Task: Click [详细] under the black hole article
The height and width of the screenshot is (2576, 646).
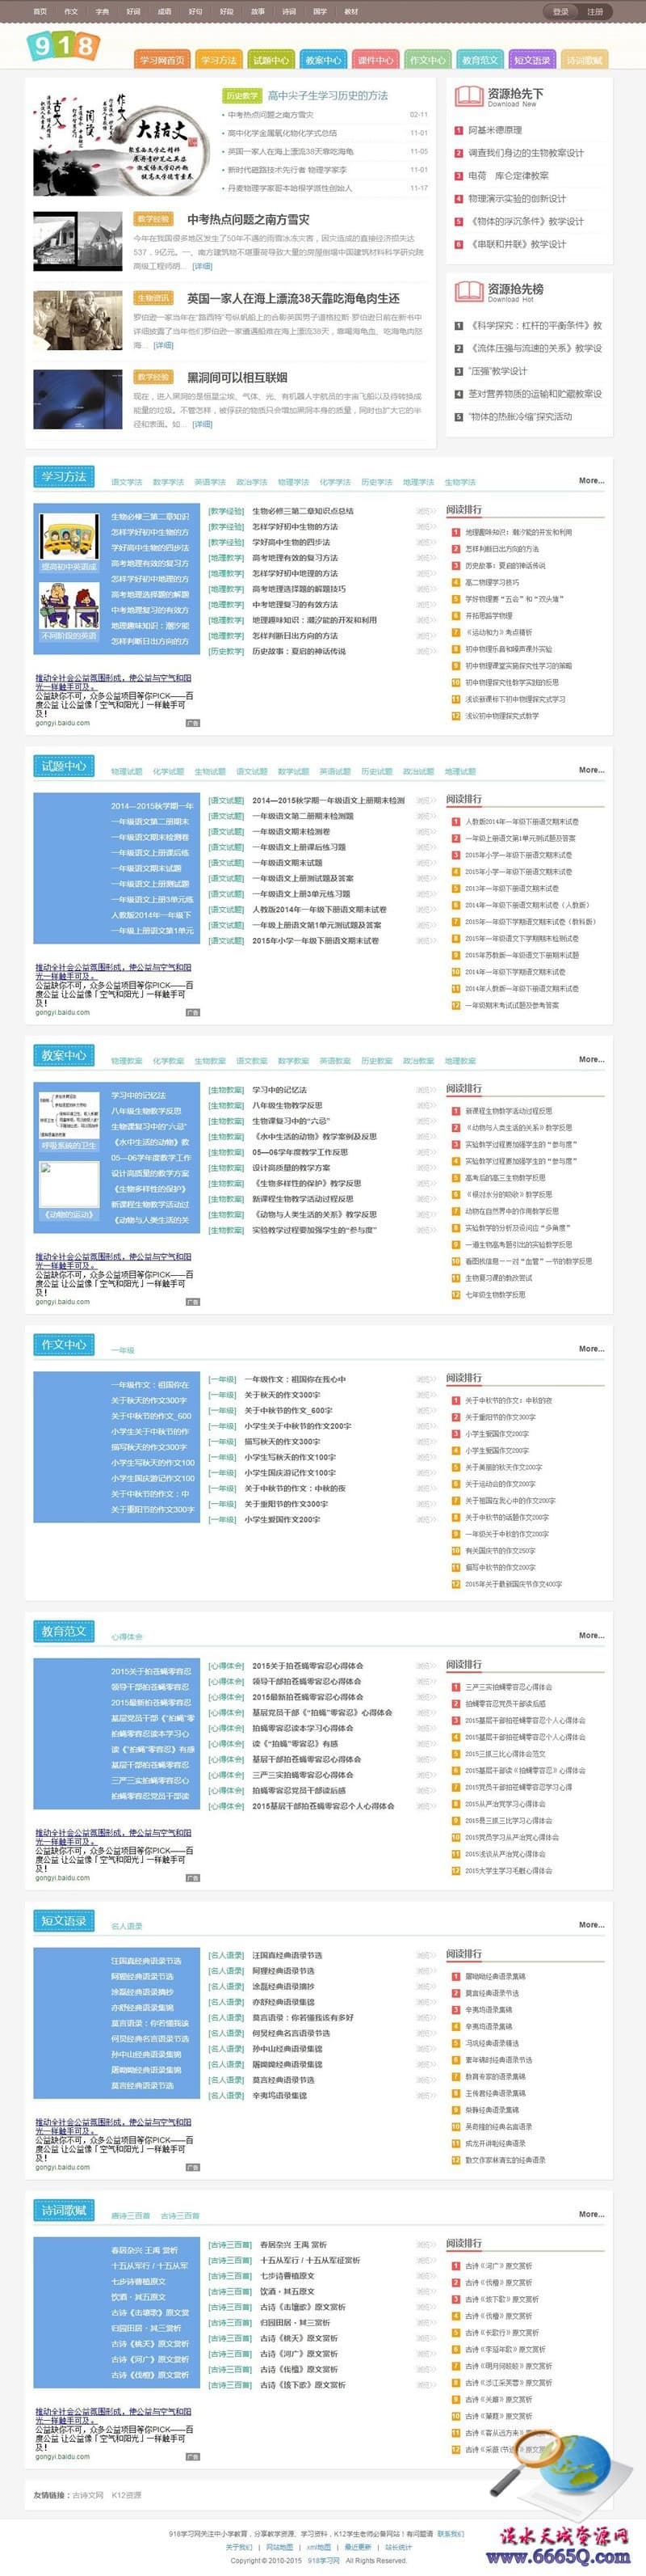Action: click(203, 424)
